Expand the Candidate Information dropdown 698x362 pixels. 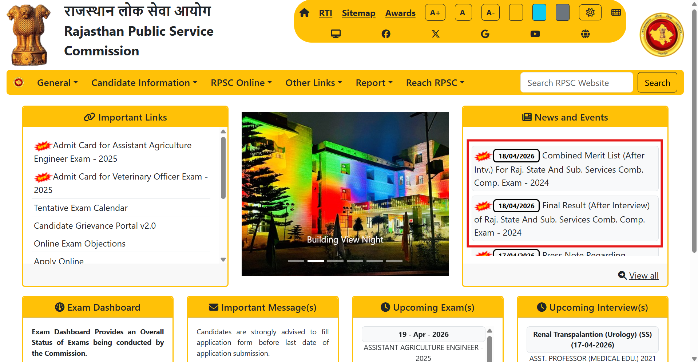pyautogui.click(x=144, y=83)
